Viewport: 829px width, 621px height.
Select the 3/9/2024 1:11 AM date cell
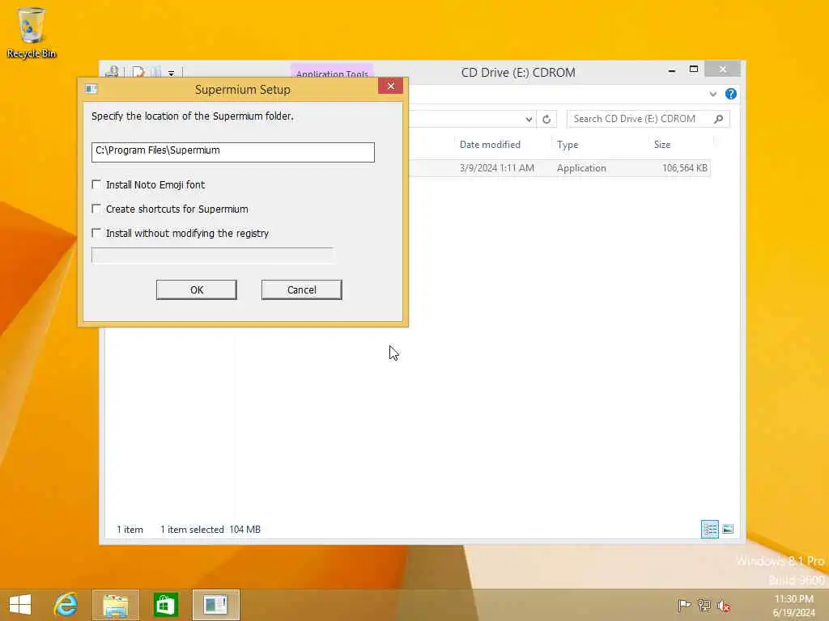pos(497,168)
